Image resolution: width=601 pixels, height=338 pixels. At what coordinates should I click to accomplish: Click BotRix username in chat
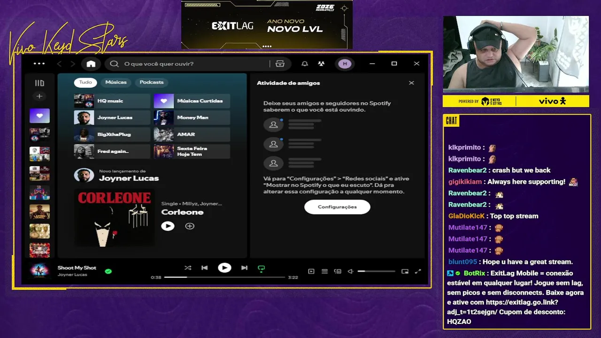pyautogui.click(x=474, y=273)
